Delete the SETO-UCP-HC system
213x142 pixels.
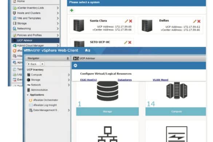tap(130, 42)
